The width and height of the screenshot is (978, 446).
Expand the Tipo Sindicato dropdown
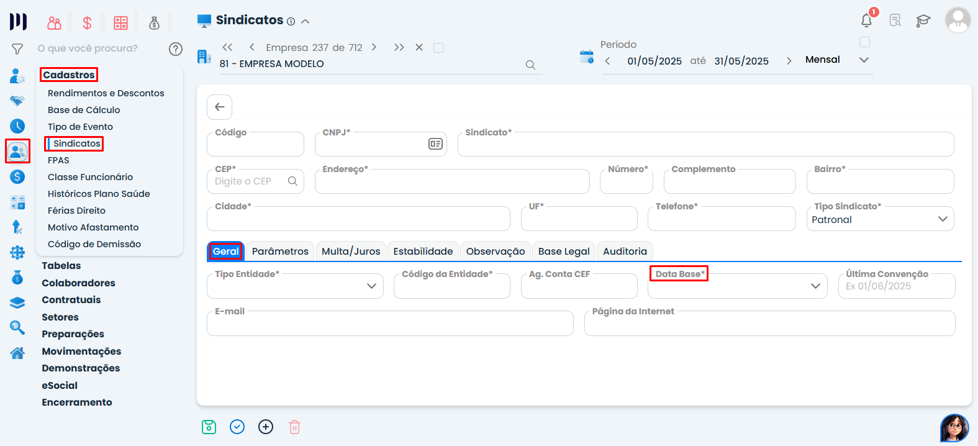pos(942,219)
